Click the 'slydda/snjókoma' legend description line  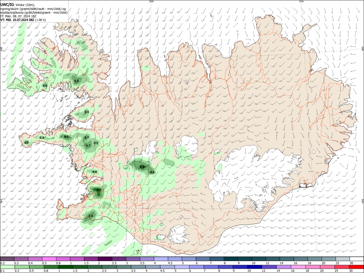point(34,13)
